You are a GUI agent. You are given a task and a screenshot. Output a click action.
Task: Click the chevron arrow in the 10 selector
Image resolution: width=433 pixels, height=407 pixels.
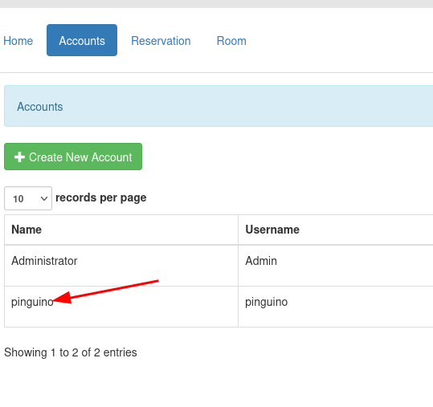44,198
